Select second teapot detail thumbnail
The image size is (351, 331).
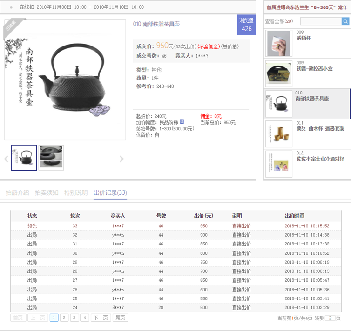pos(51,158)
